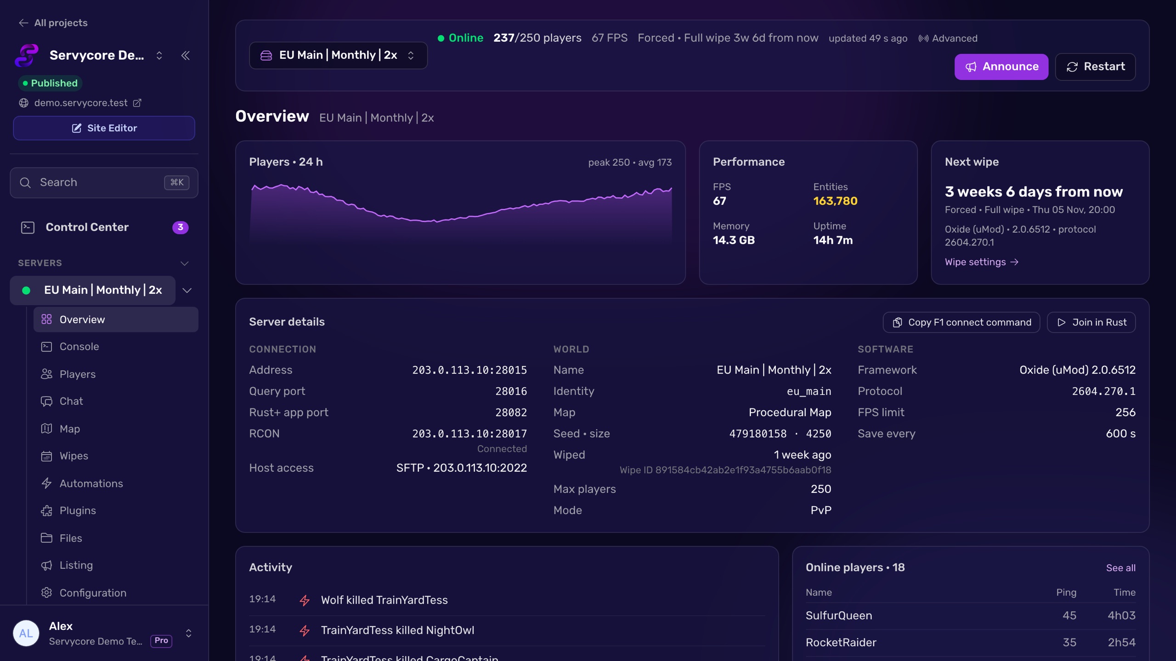Open Advanced status options
The width and height of the screenshot is (1176, 661).
click(x=948, y=39)
